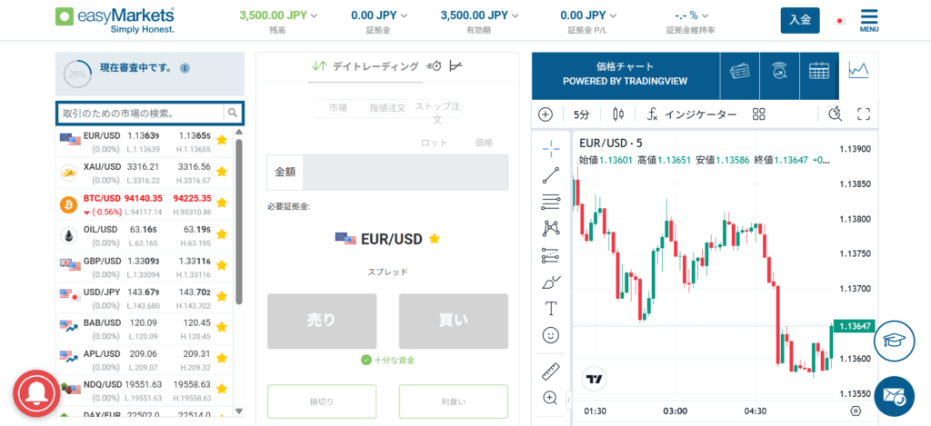Click the 入金 deposit button
The height and width of the screenshot is (426, 931).
coord(800,20)
